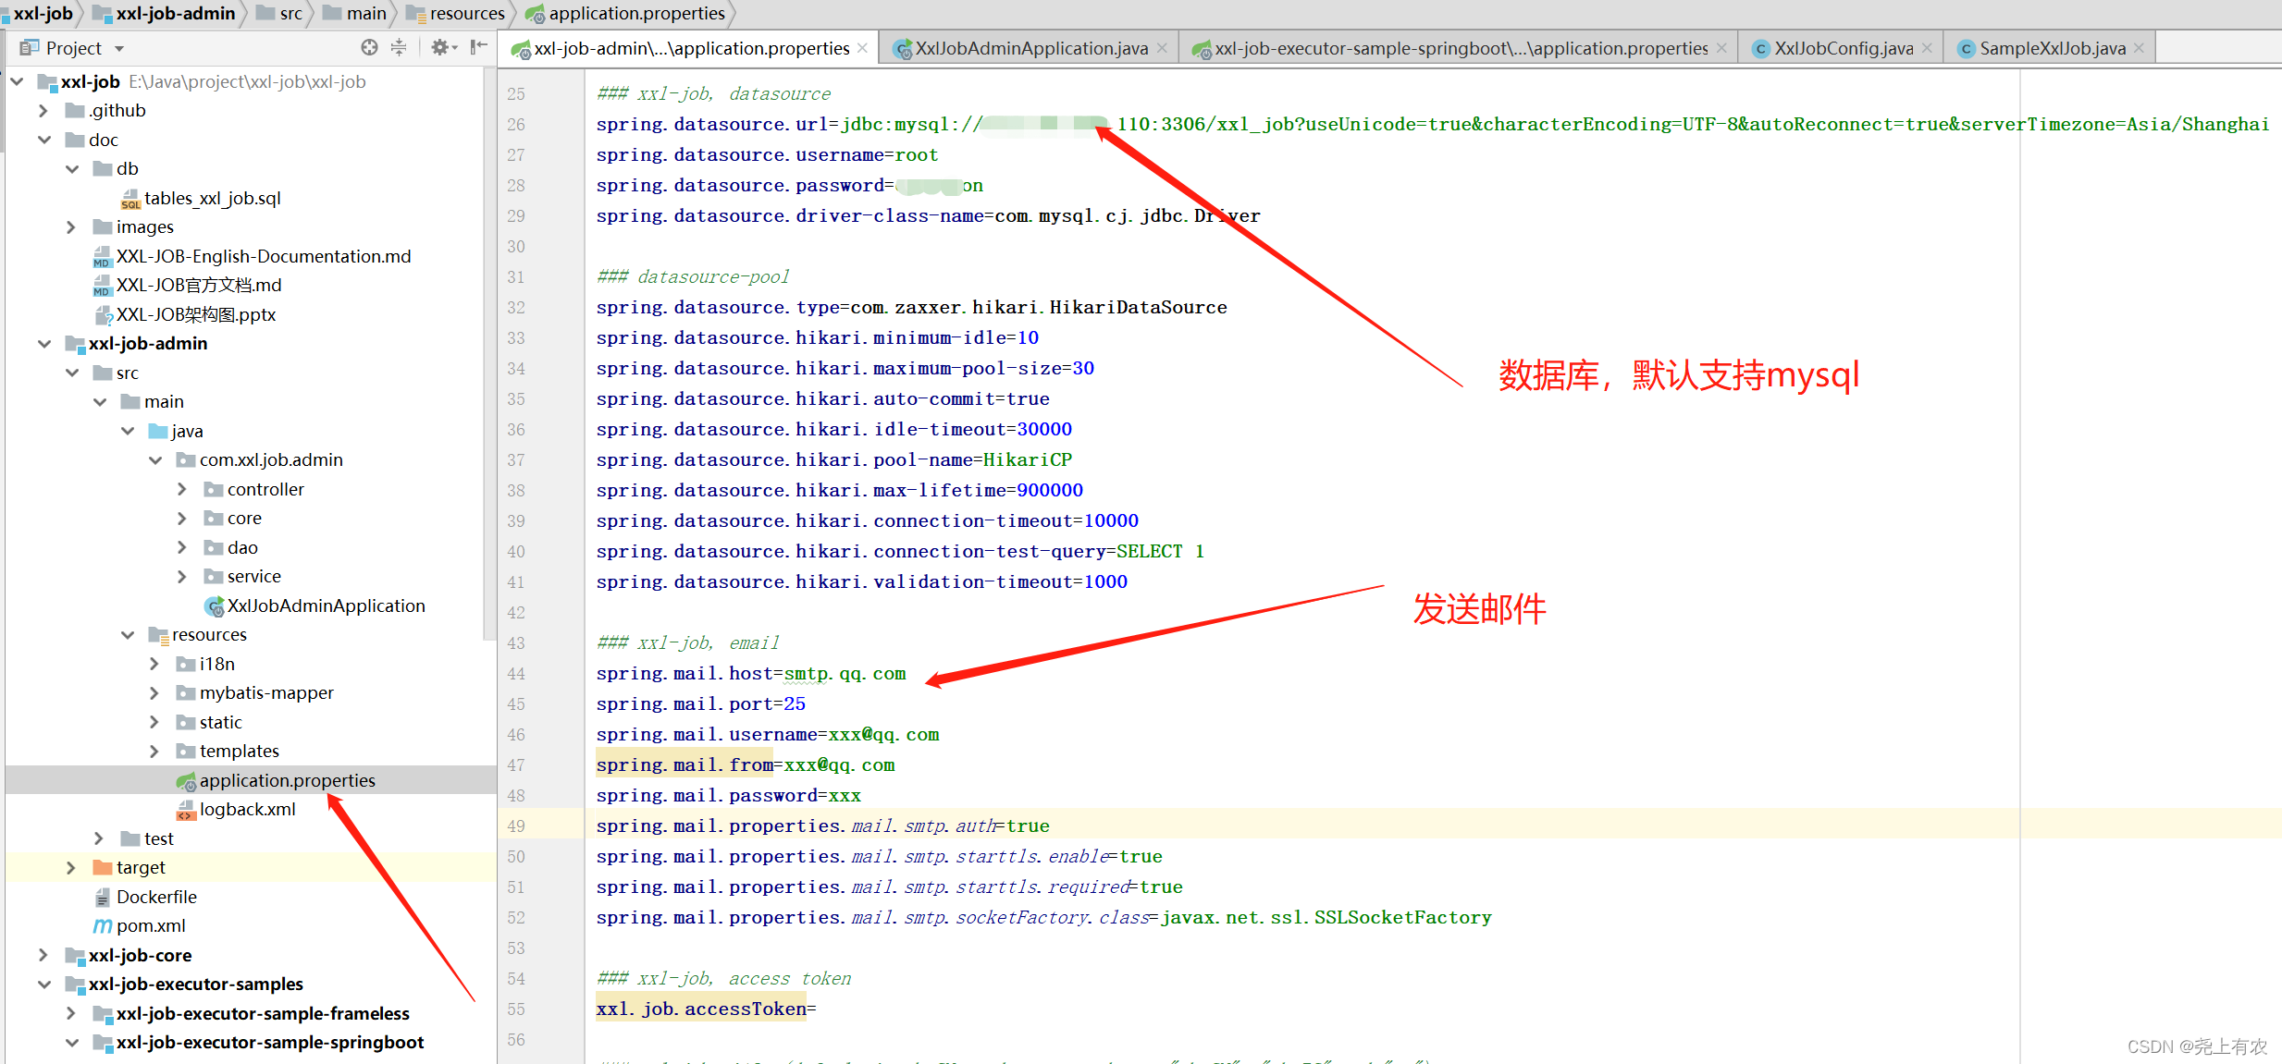
Task: Expand the xxl-job-core module
Action: tap(43, 955)
